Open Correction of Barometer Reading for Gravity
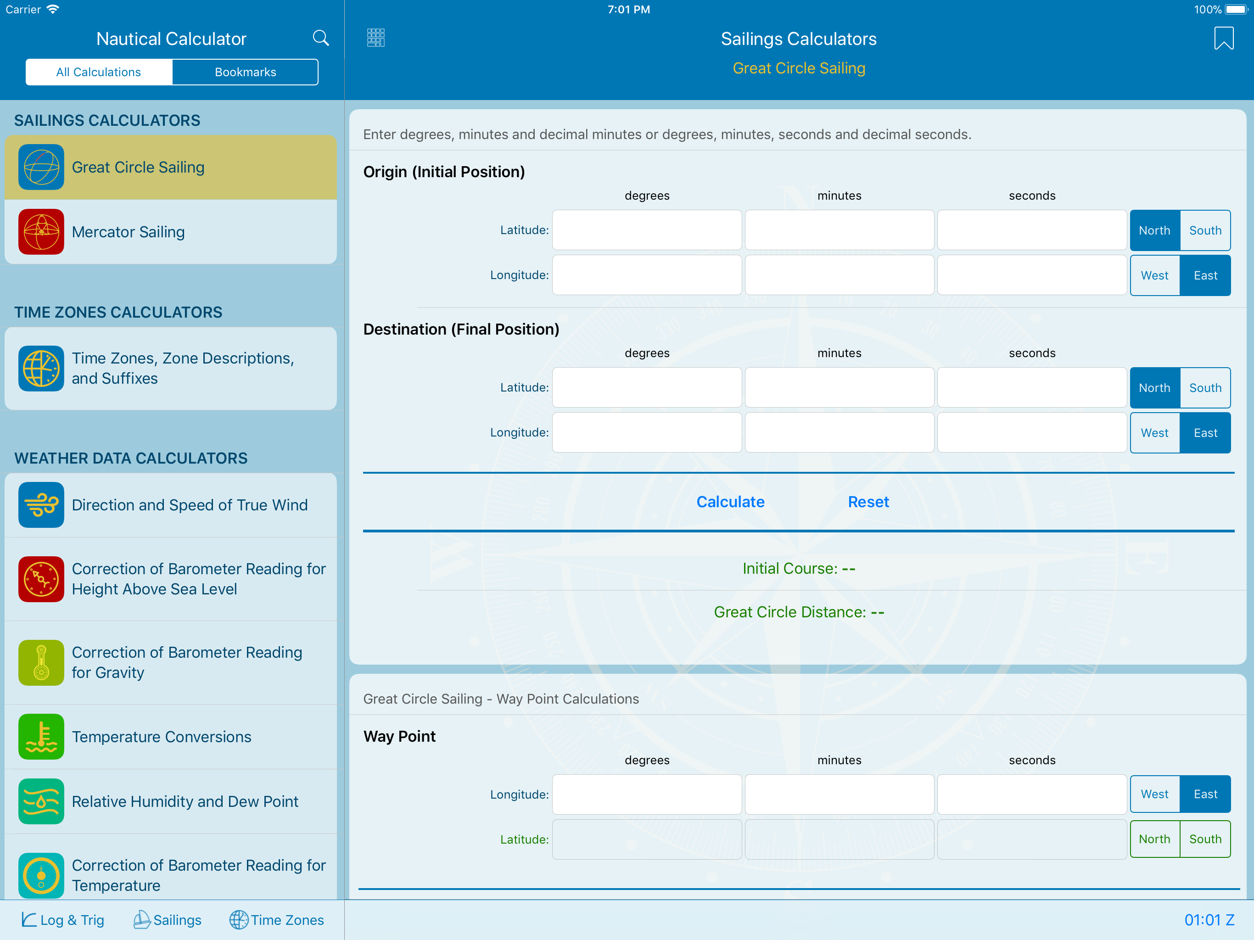This screenshot has height=940, width=1254. click(186, 662)
